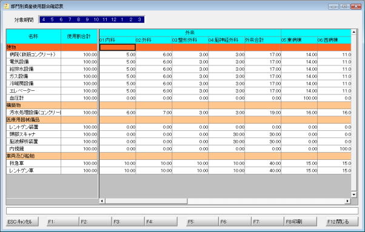Select the 冷暖房設備 row name
The height and width of the screenshot is (232, 365).
[x=33, y=84]
